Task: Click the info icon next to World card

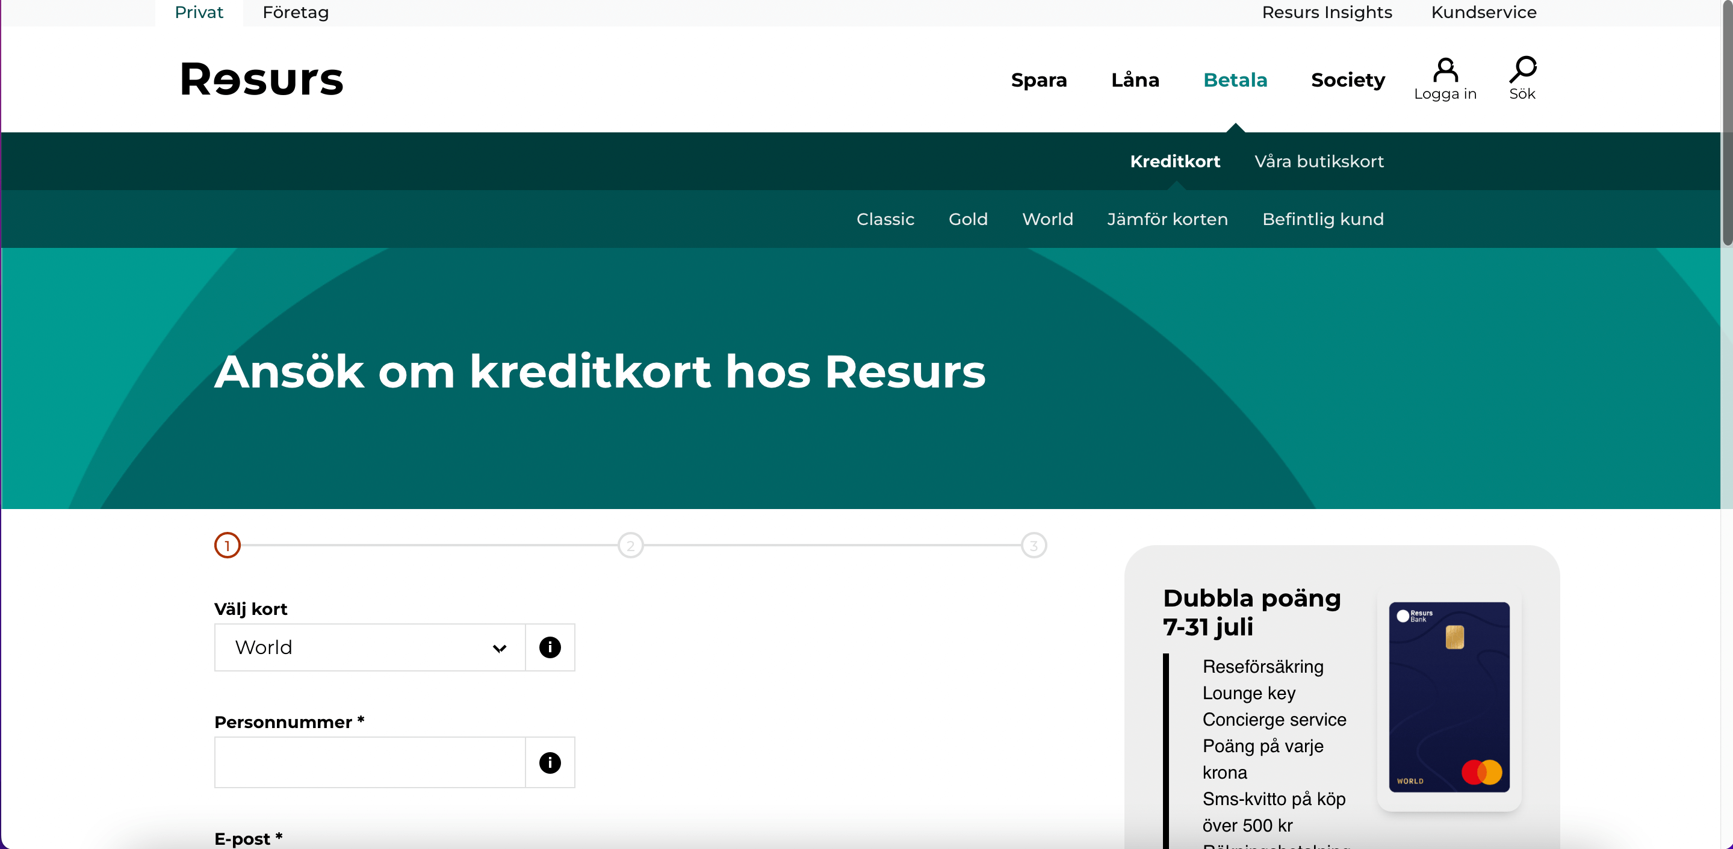Action: point(550,647)
